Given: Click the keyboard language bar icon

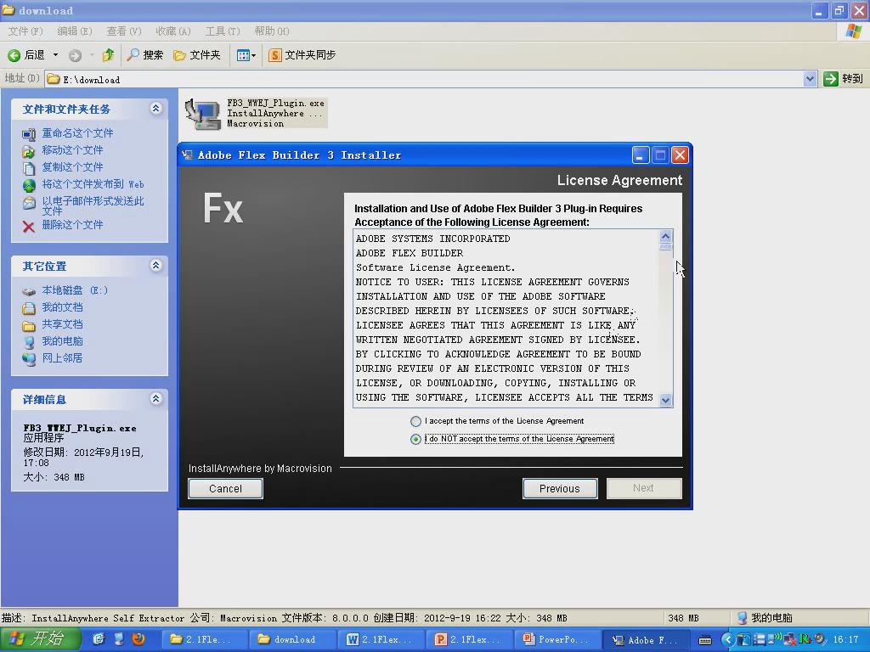Looking at the screenshot, I should click(x=704, y=640).
